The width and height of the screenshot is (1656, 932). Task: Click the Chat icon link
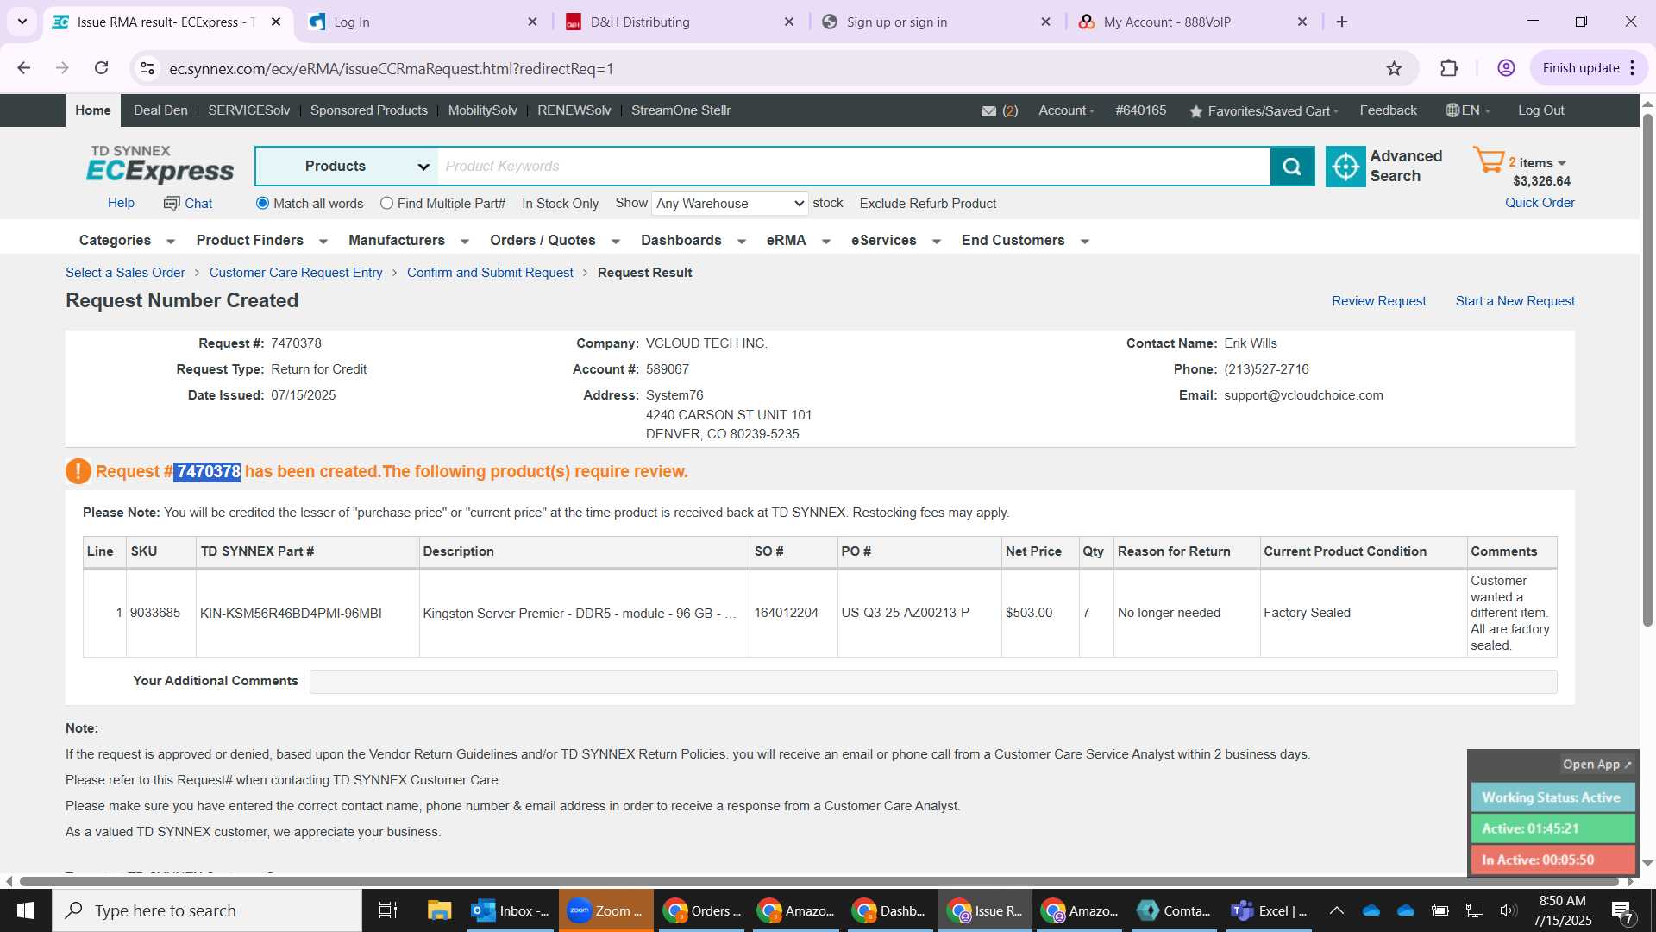point(188,204)
